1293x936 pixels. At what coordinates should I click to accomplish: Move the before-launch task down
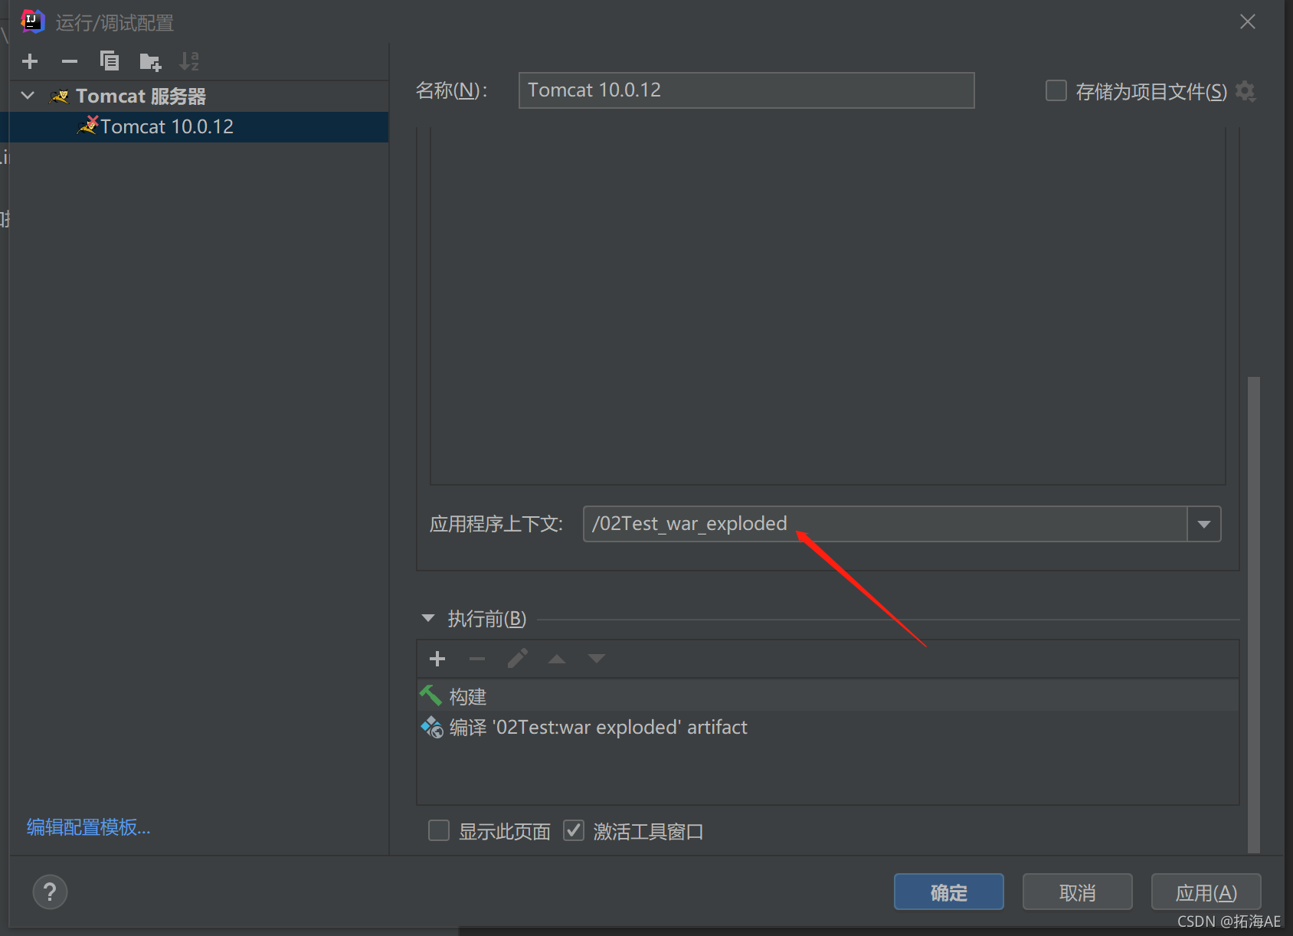[x=597, y=659]
